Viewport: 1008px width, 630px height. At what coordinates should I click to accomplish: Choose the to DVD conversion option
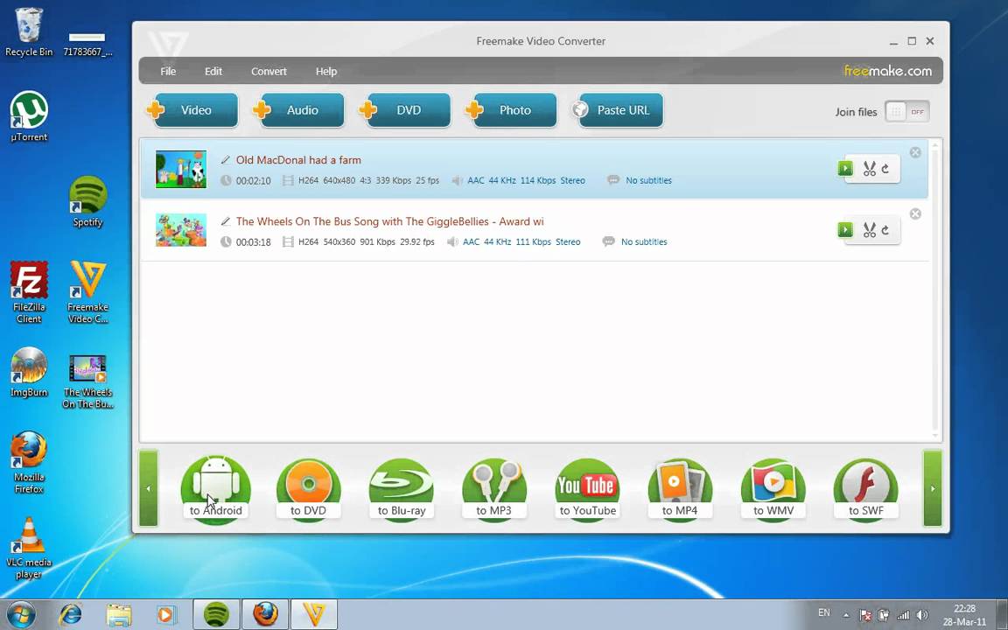click(x=309, y=490)
